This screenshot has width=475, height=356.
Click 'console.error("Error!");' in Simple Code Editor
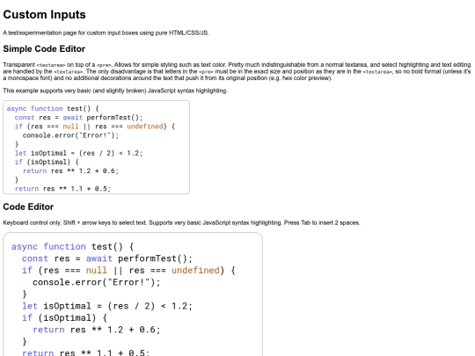70,135
